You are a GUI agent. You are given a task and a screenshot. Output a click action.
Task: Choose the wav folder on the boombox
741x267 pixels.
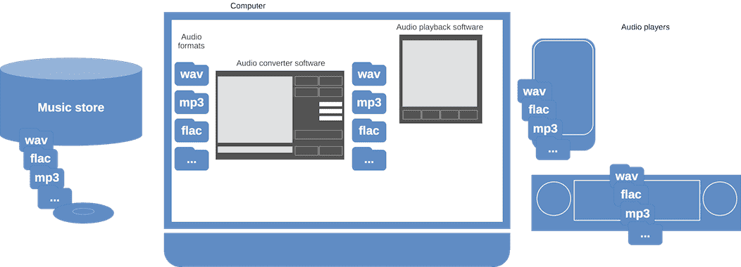(x=627, y=176)
